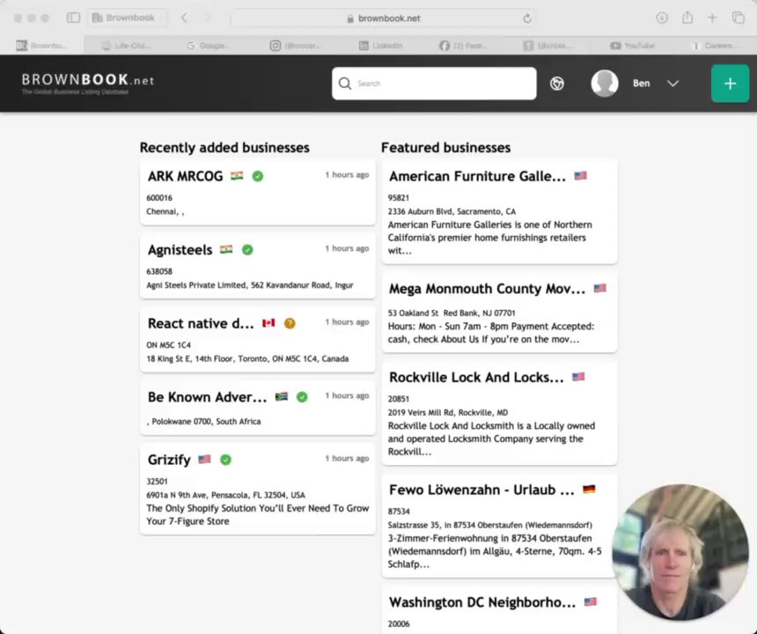Switch to the YouTube browser tab
The image size is (757, 634).
pos(634,45)
